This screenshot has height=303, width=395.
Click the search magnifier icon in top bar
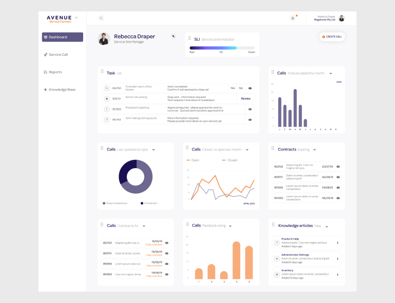101,18
